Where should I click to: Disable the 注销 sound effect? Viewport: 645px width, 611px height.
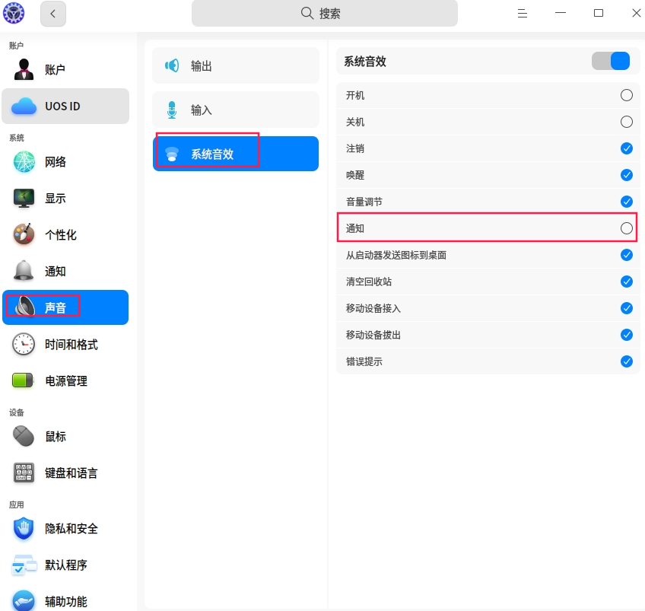click(x=627, y=148)
